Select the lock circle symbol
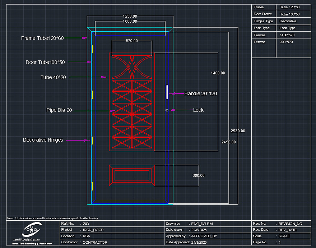 click(167, 110)
